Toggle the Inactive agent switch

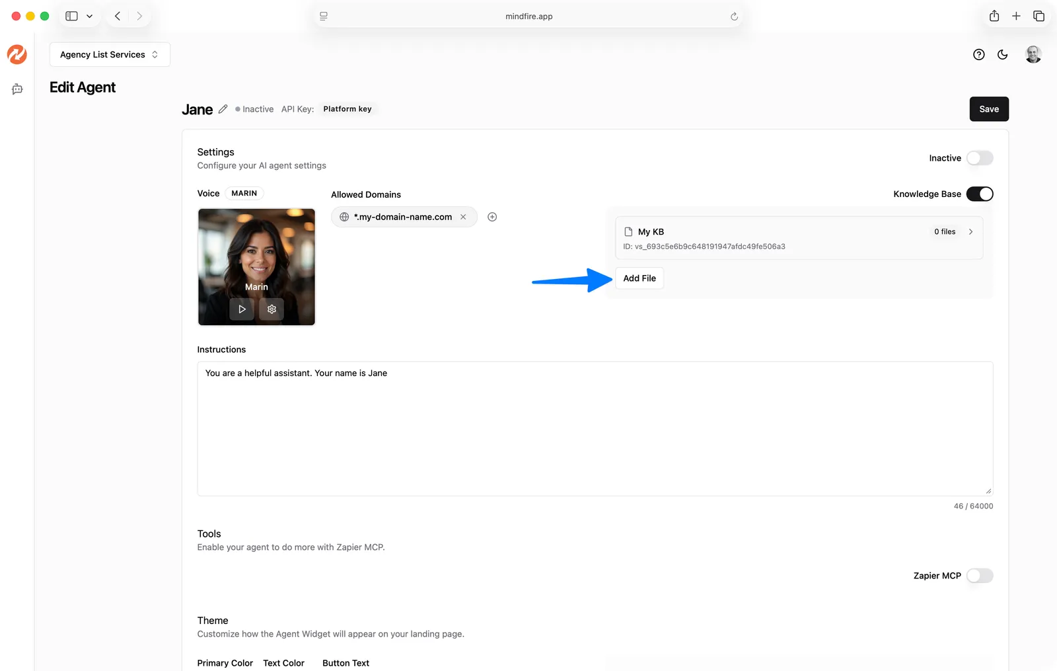979,158
